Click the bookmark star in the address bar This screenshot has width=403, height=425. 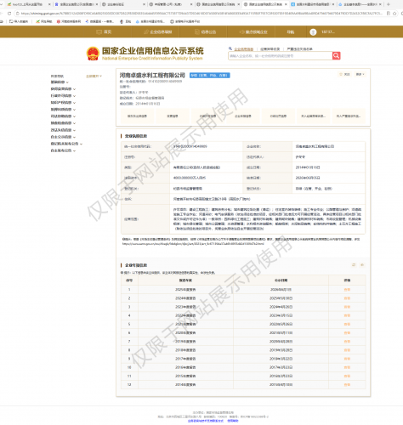point(394,14)
